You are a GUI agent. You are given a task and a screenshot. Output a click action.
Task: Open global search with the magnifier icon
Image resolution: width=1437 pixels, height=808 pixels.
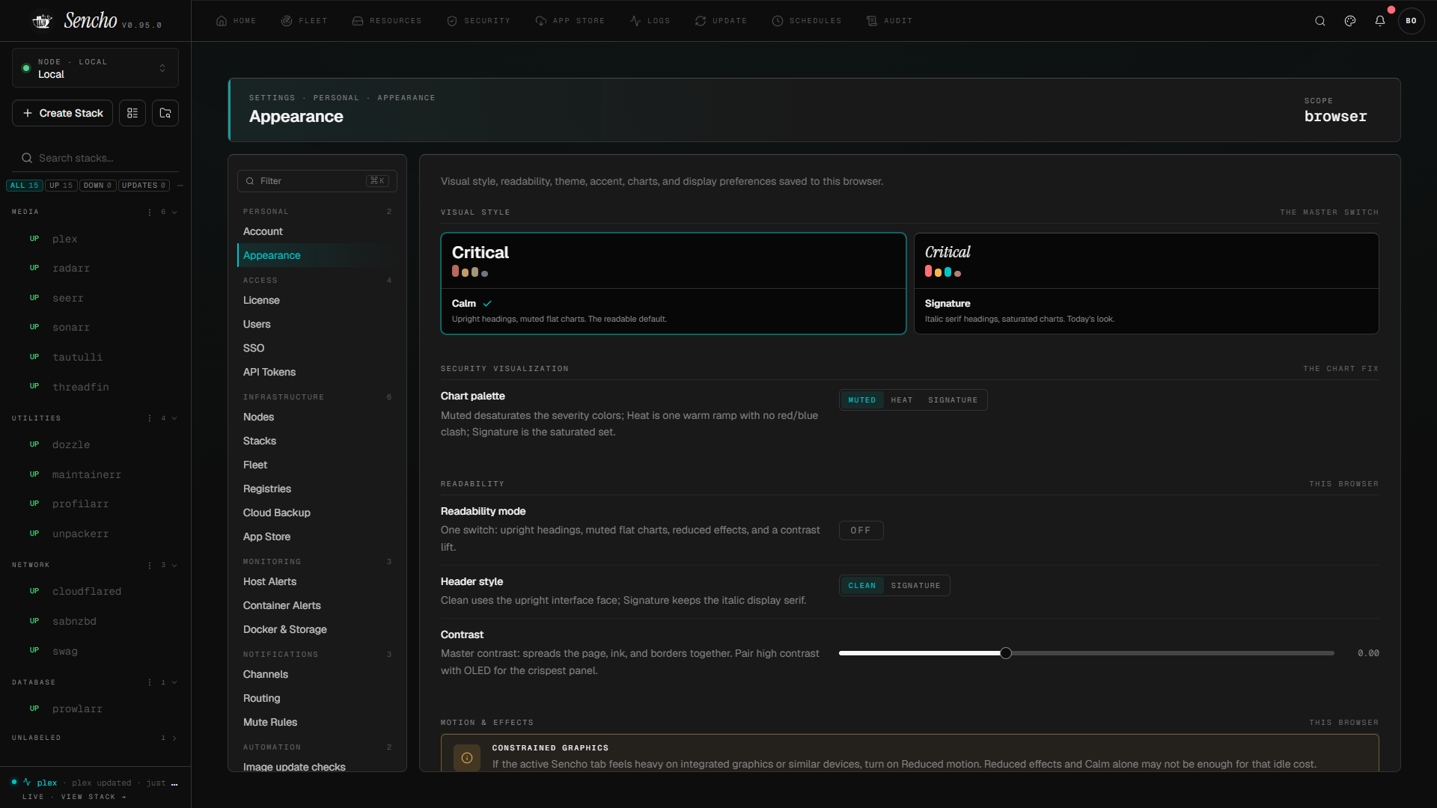coord(1320,21)
